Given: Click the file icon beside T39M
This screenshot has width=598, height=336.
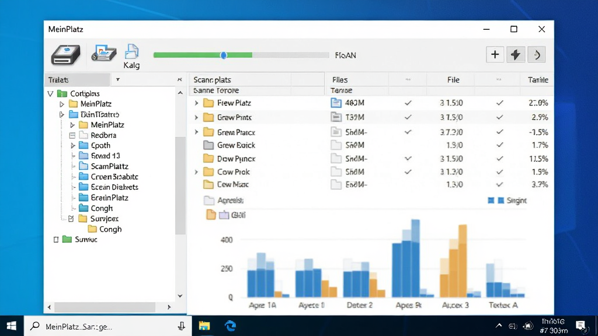Looking at the screenshot, I should click(336, 117).
